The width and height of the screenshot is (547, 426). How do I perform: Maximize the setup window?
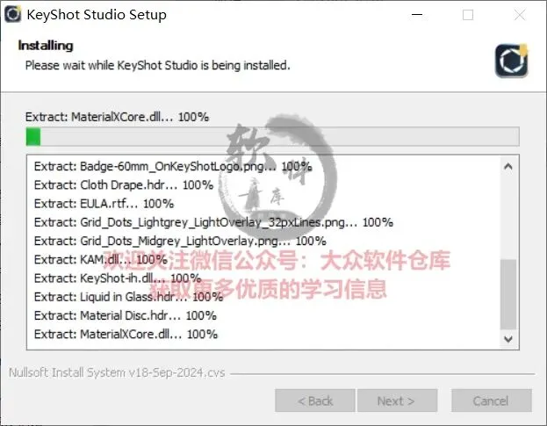pos(468,15)
